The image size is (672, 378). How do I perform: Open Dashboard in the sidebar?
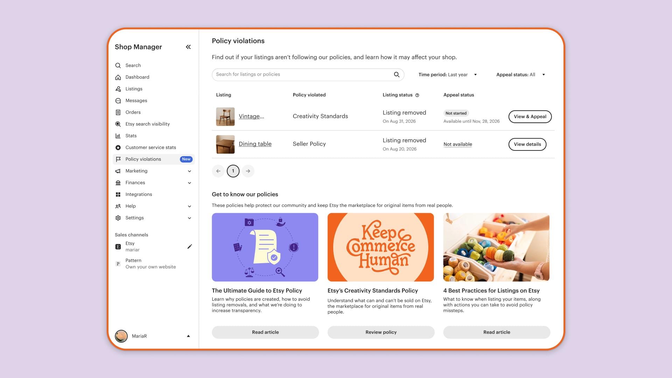coord(137,77)
